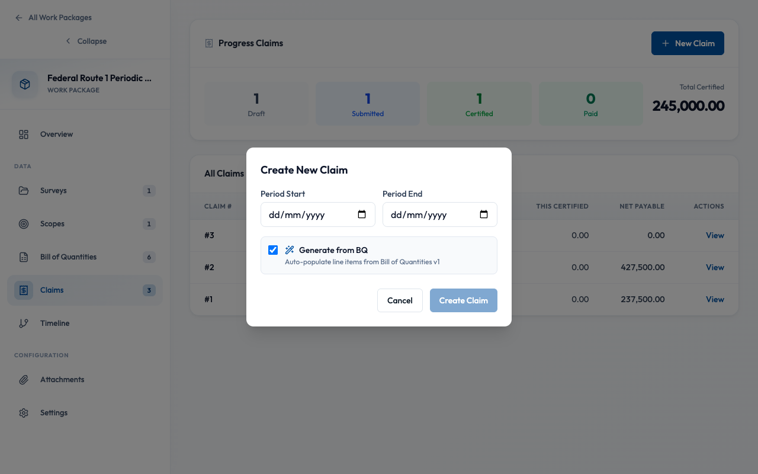
Task: Uncheck the Generate from BQ checkbox
Action: click(273, 250)
